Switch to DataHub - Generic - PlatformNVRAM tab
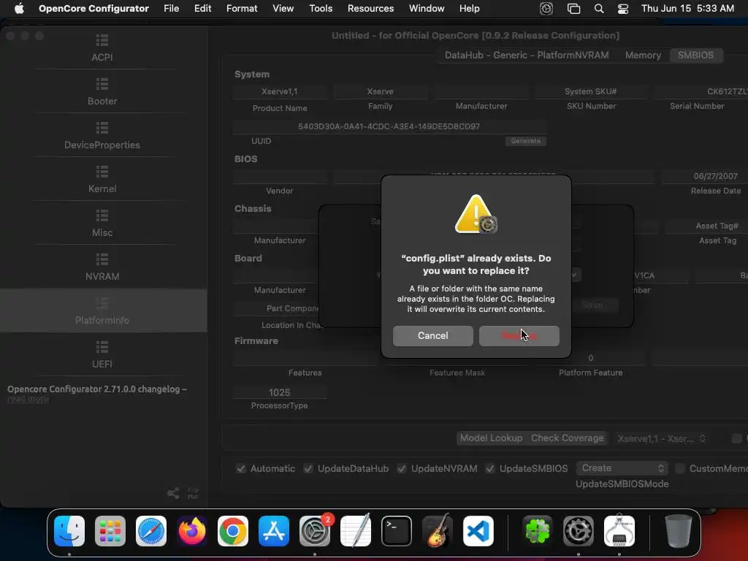 tap(527, 56)
